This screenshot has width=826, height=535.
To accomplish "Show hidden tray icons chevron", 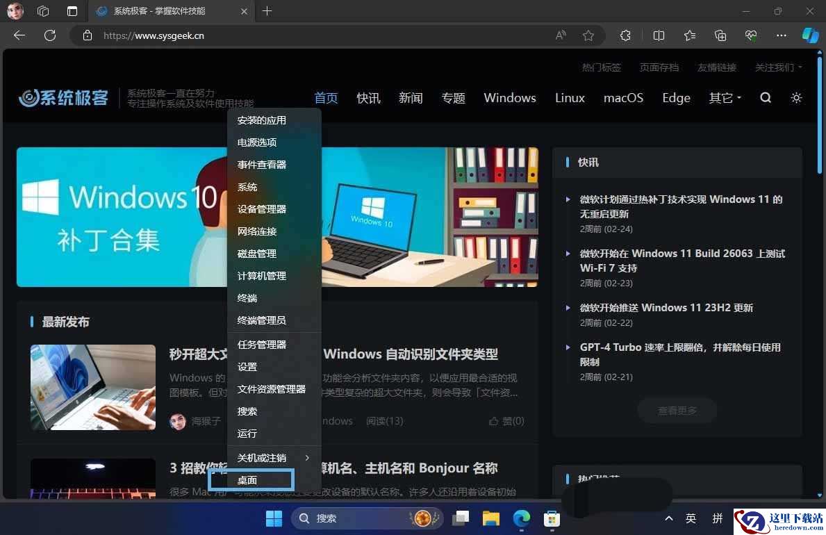I will 668,518.
